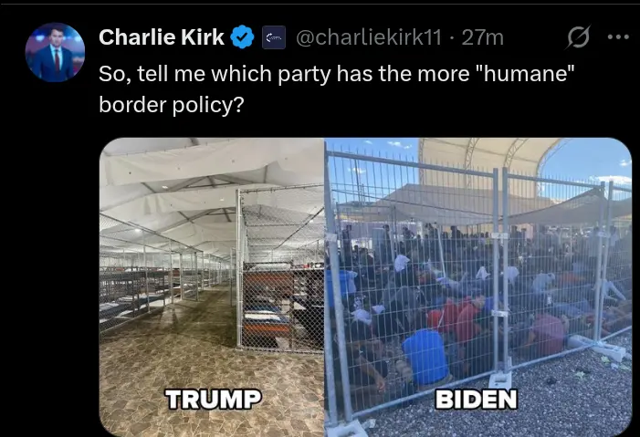The image size is (640, 437).
Task: Open the left photo of empty facility
Action: (x=212, y=287)
